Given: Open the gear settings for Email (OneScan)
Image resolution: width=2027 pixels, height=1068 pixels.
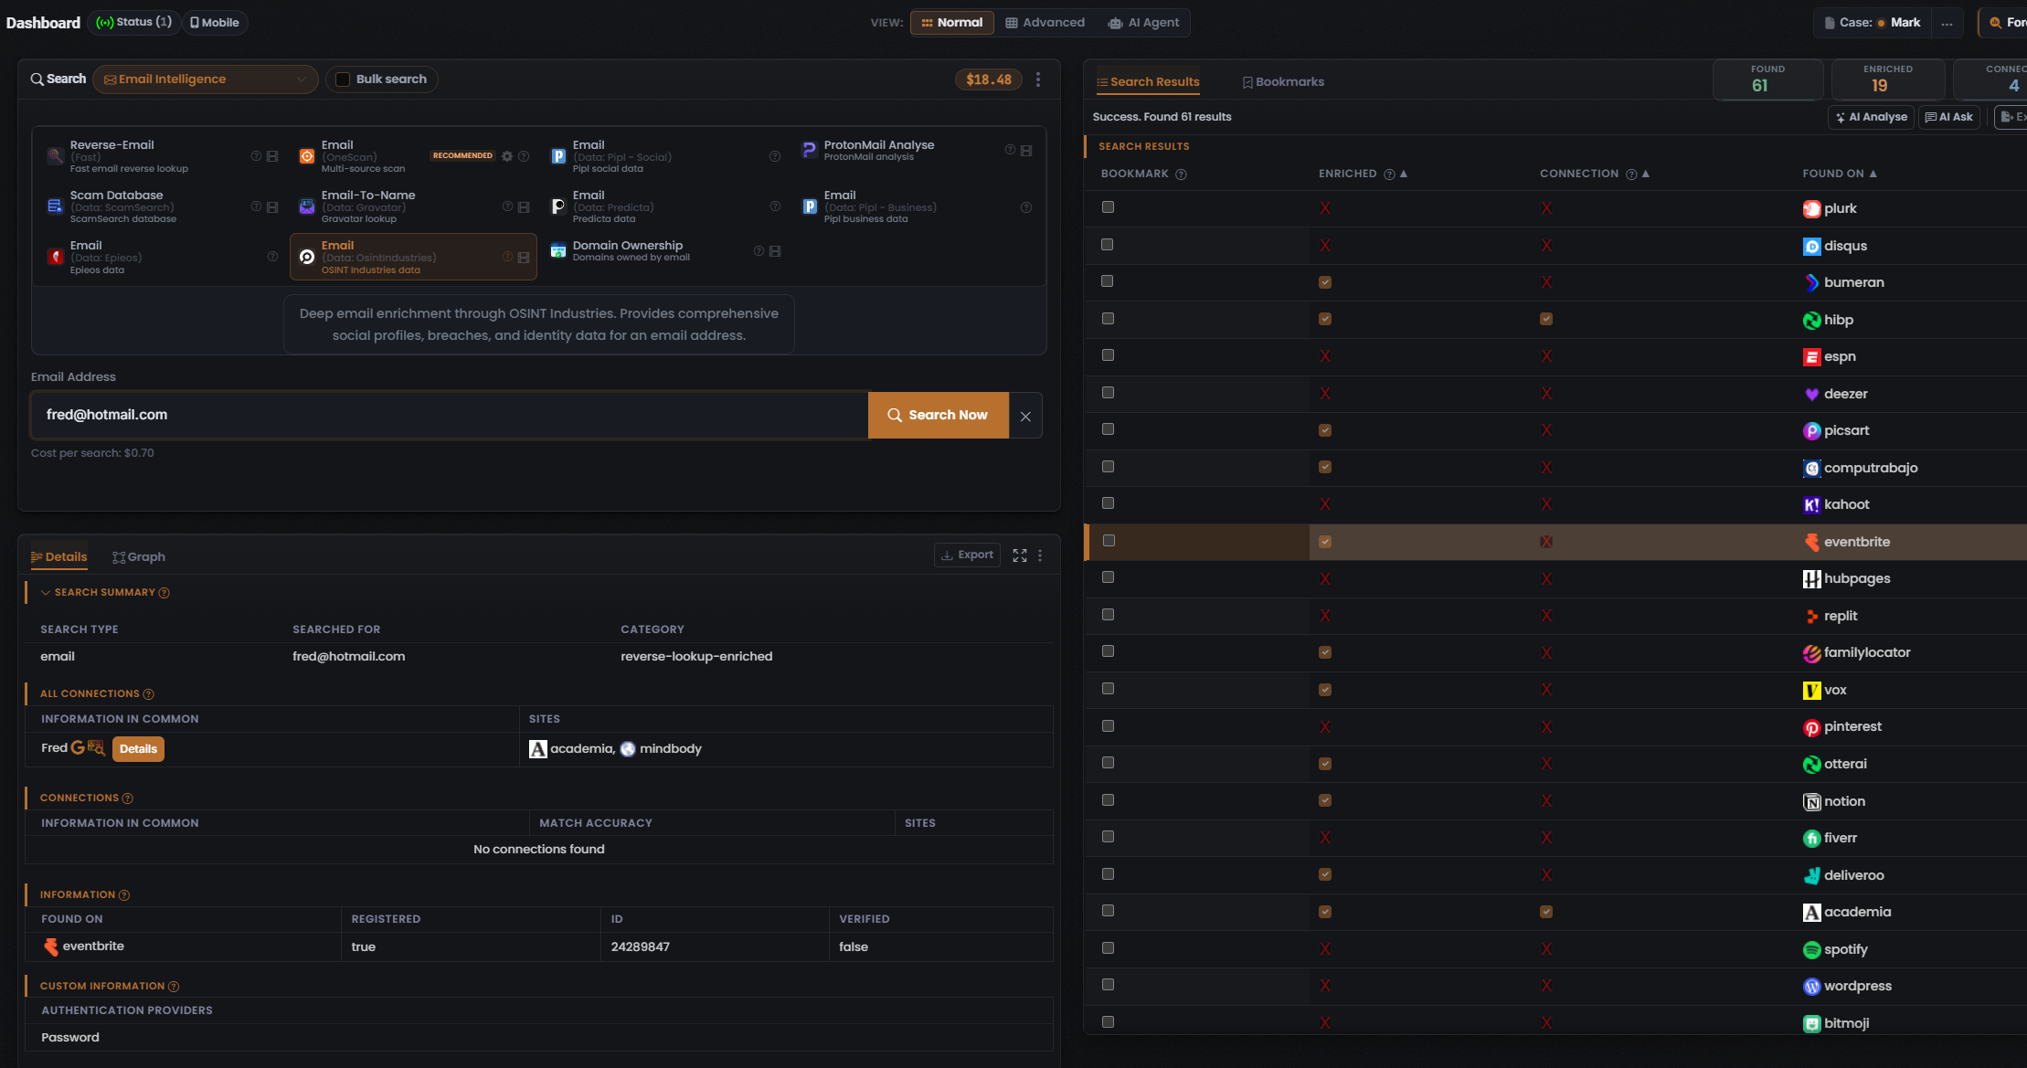Looking at the screenshot, I should click(x=507, y=156).
